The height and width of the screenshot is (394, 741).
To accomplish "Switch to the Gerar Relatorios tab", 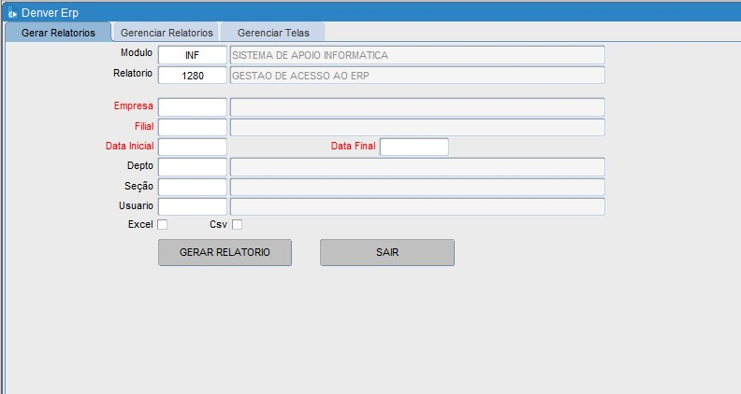I will 58,33.
